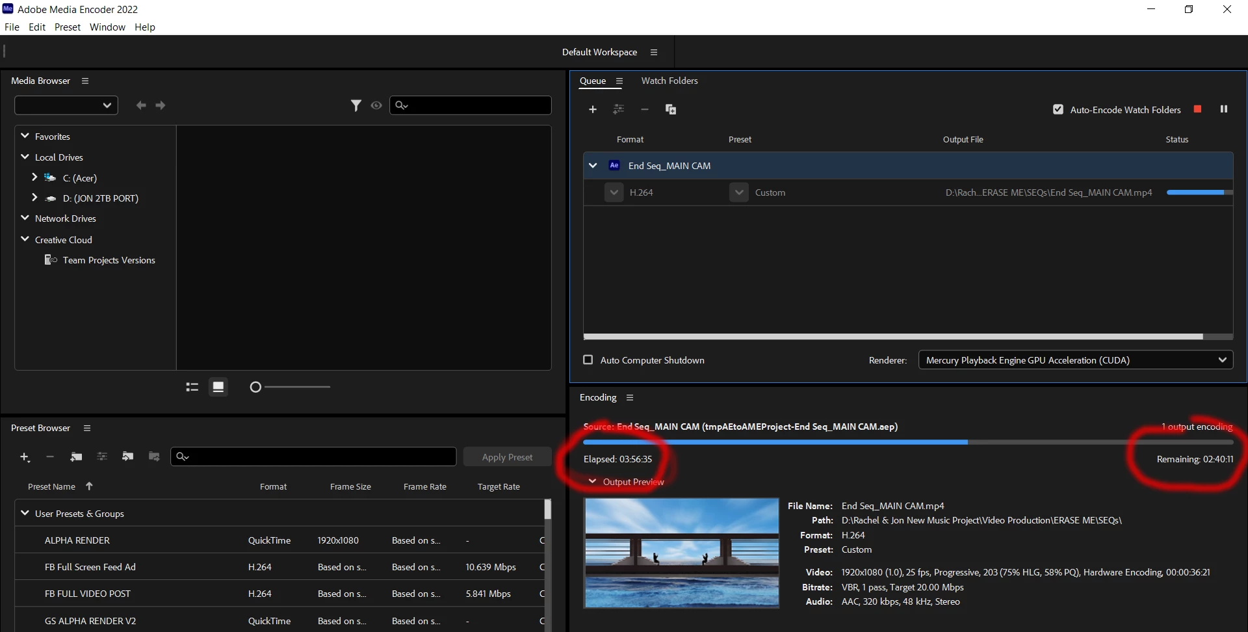
Task: Click the Apply Preset button
Action: point(507,457)
